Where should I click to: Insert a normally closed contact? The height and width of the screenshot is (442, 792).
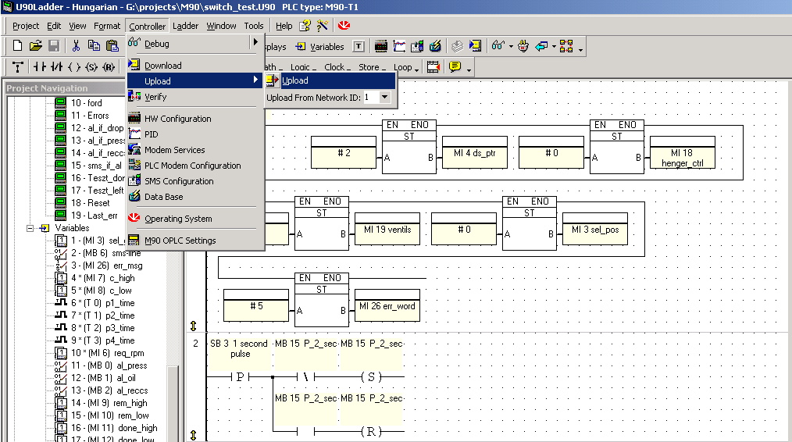click(56, 66)
